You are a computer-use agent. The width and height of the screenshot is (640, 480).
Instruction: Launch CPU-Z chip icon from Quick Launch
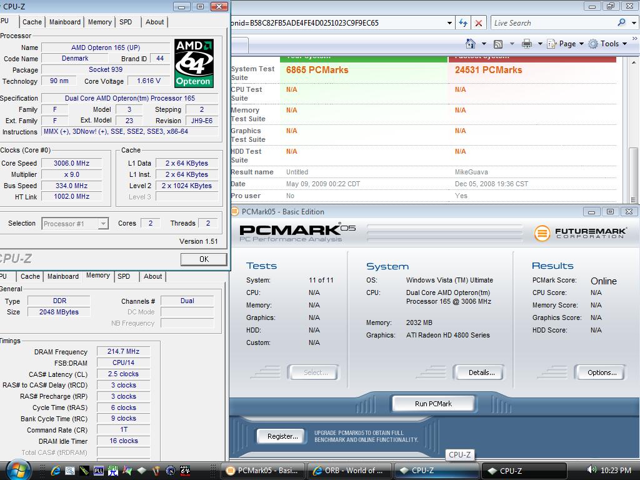coord(142,471)
